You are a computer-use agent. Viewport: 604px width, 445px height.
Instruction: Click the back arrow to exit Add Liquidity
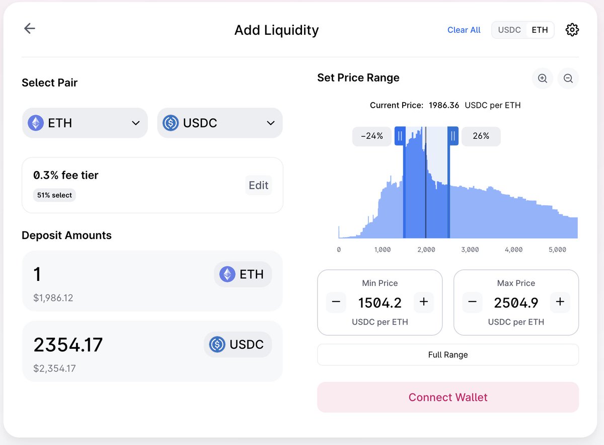(x=29, y=28)
